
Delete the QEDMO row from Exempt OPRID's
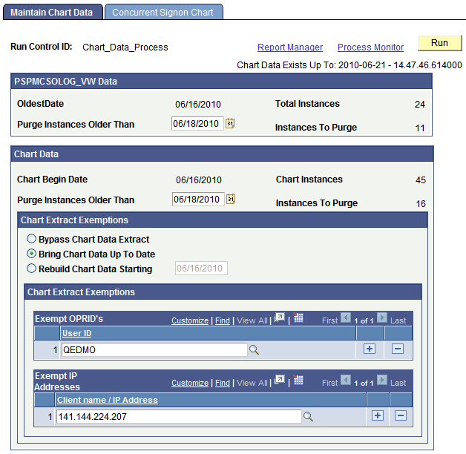(398, 349)
